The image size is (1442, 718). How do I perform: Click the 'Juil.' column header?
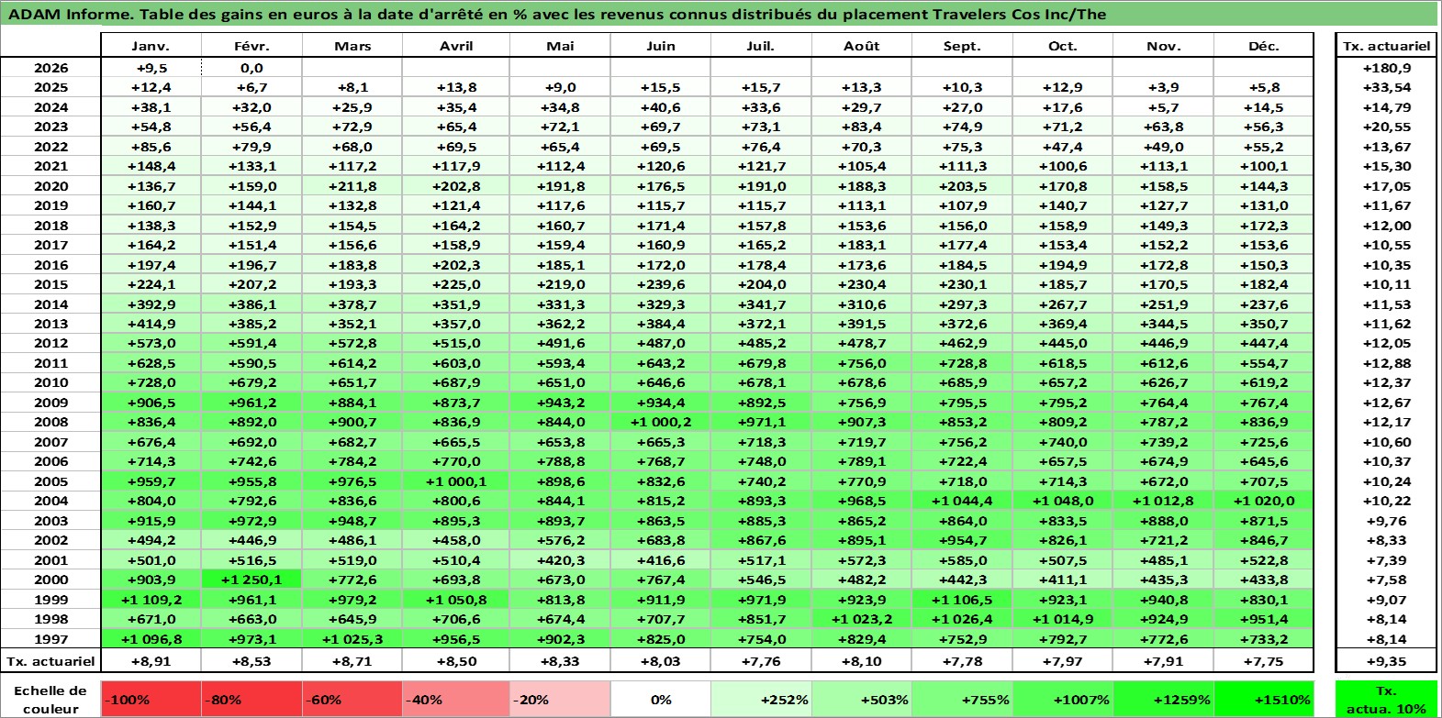click(x=761, y=46)
